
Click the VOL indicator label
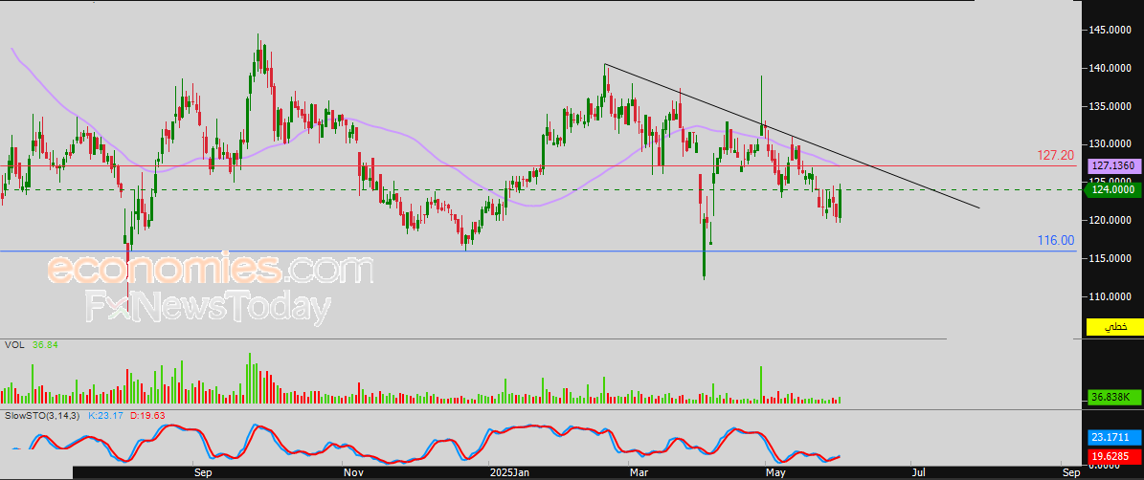14,344
